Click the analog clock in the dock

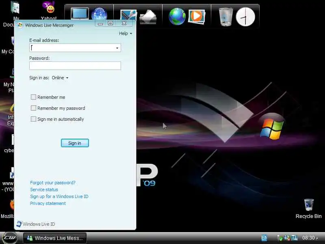point(245,17)
